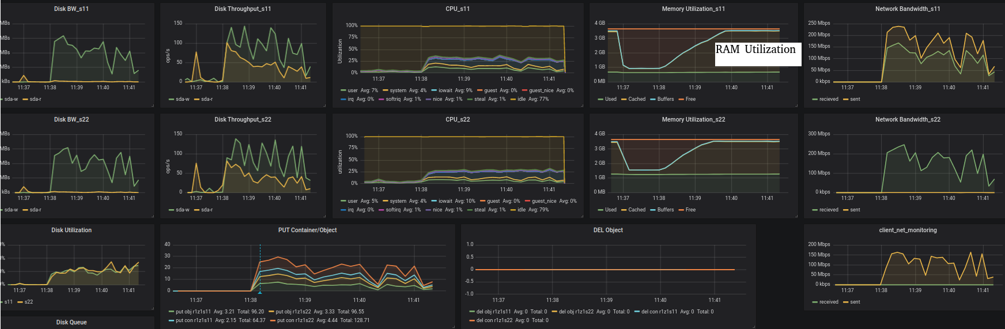
Task: Select del con r1z1s11 legend entry
Action: [659, 312]
